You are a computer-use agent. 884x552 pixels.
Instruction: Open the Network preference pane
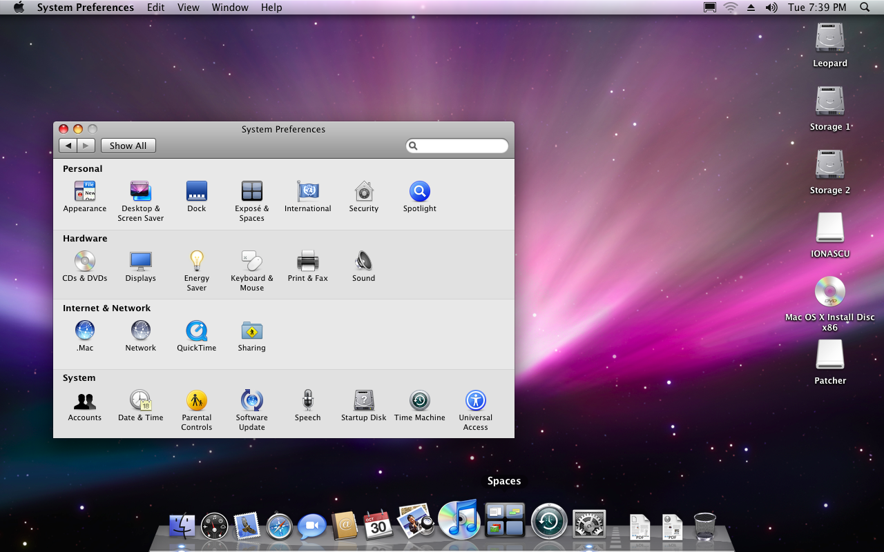(140, 331)
